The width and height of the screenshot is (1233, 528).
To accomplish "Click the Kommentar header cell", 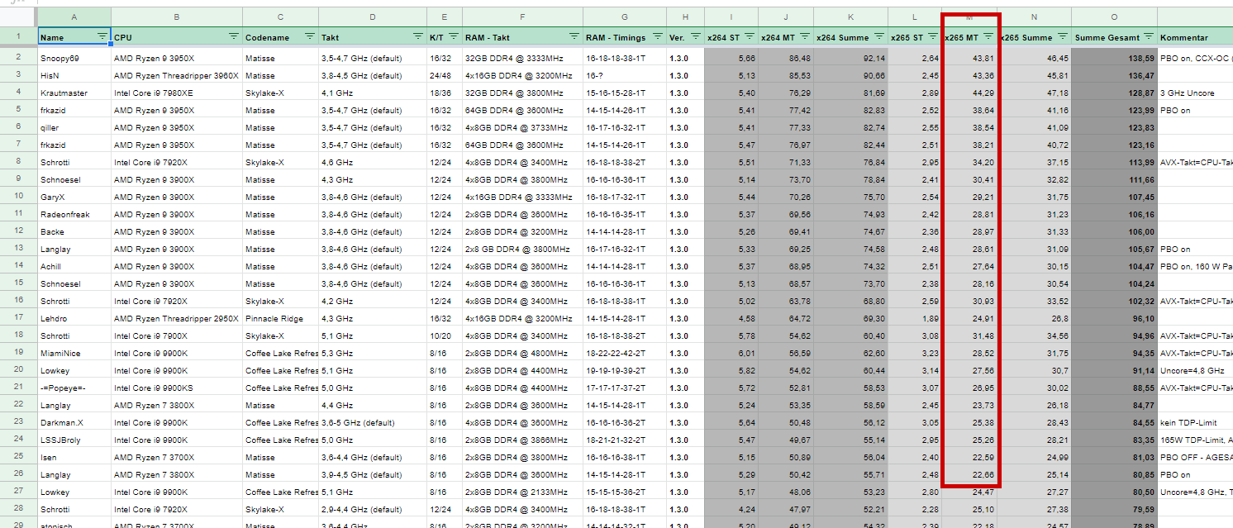I will click(x=1195, y=37).
